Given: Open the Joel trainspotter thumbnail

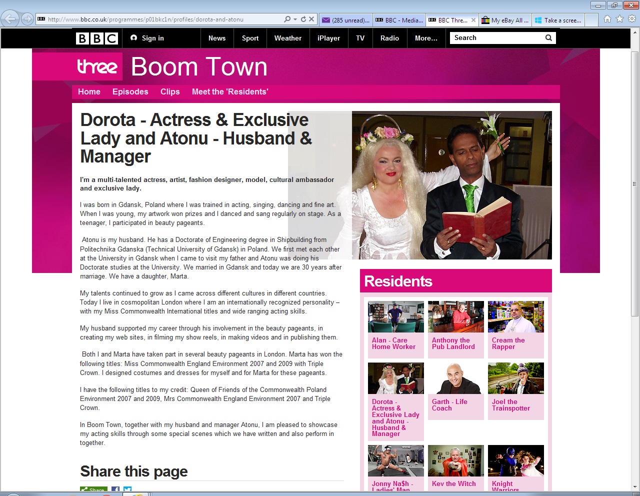Looking at the screenshot, I should click(516, 378).
